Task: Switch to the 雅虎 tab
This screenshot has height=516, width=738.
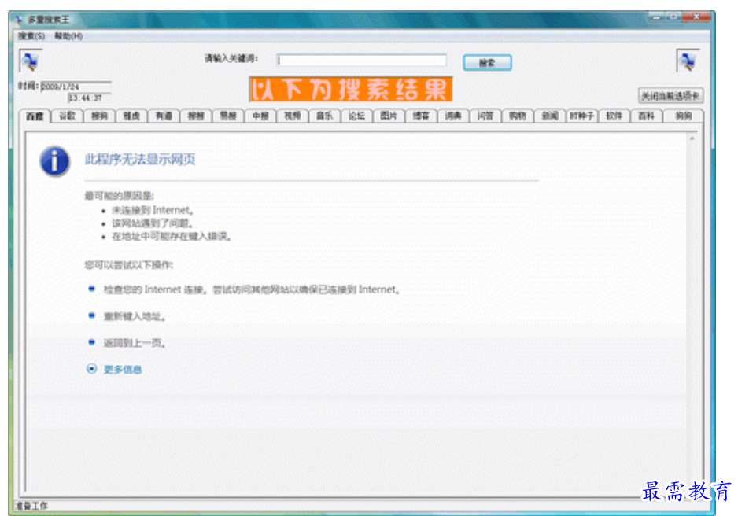Action: (131, 116)
